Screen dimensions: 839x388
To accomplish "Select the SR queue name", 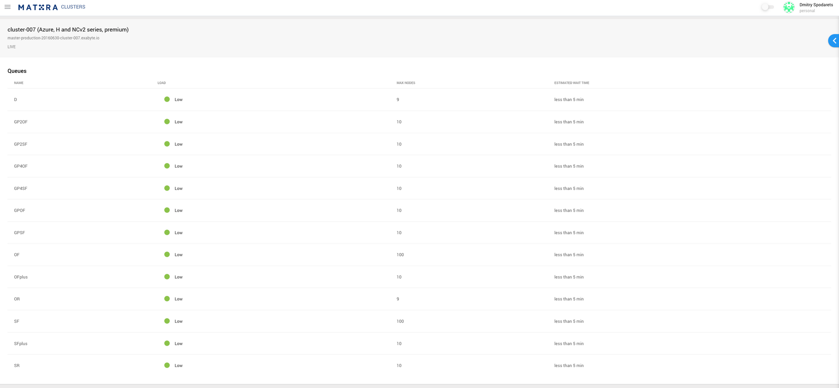I will [17, 366].
